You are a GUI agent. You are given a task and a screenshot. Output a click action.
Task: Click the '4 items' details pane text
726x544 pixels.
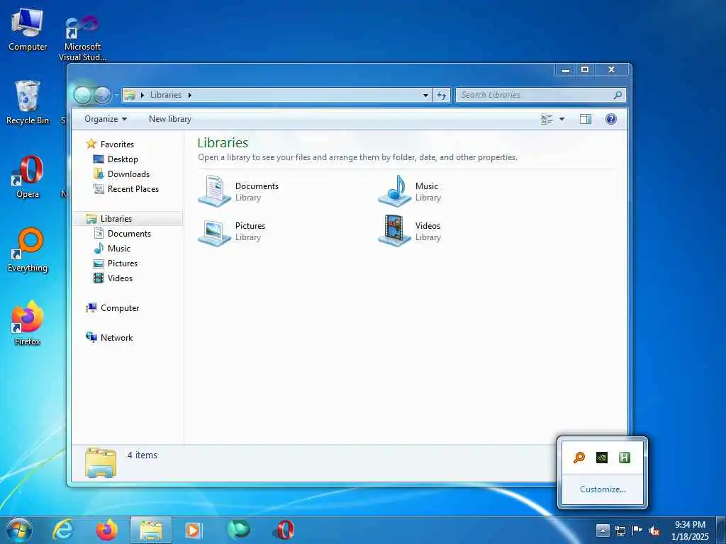(143, 455)
